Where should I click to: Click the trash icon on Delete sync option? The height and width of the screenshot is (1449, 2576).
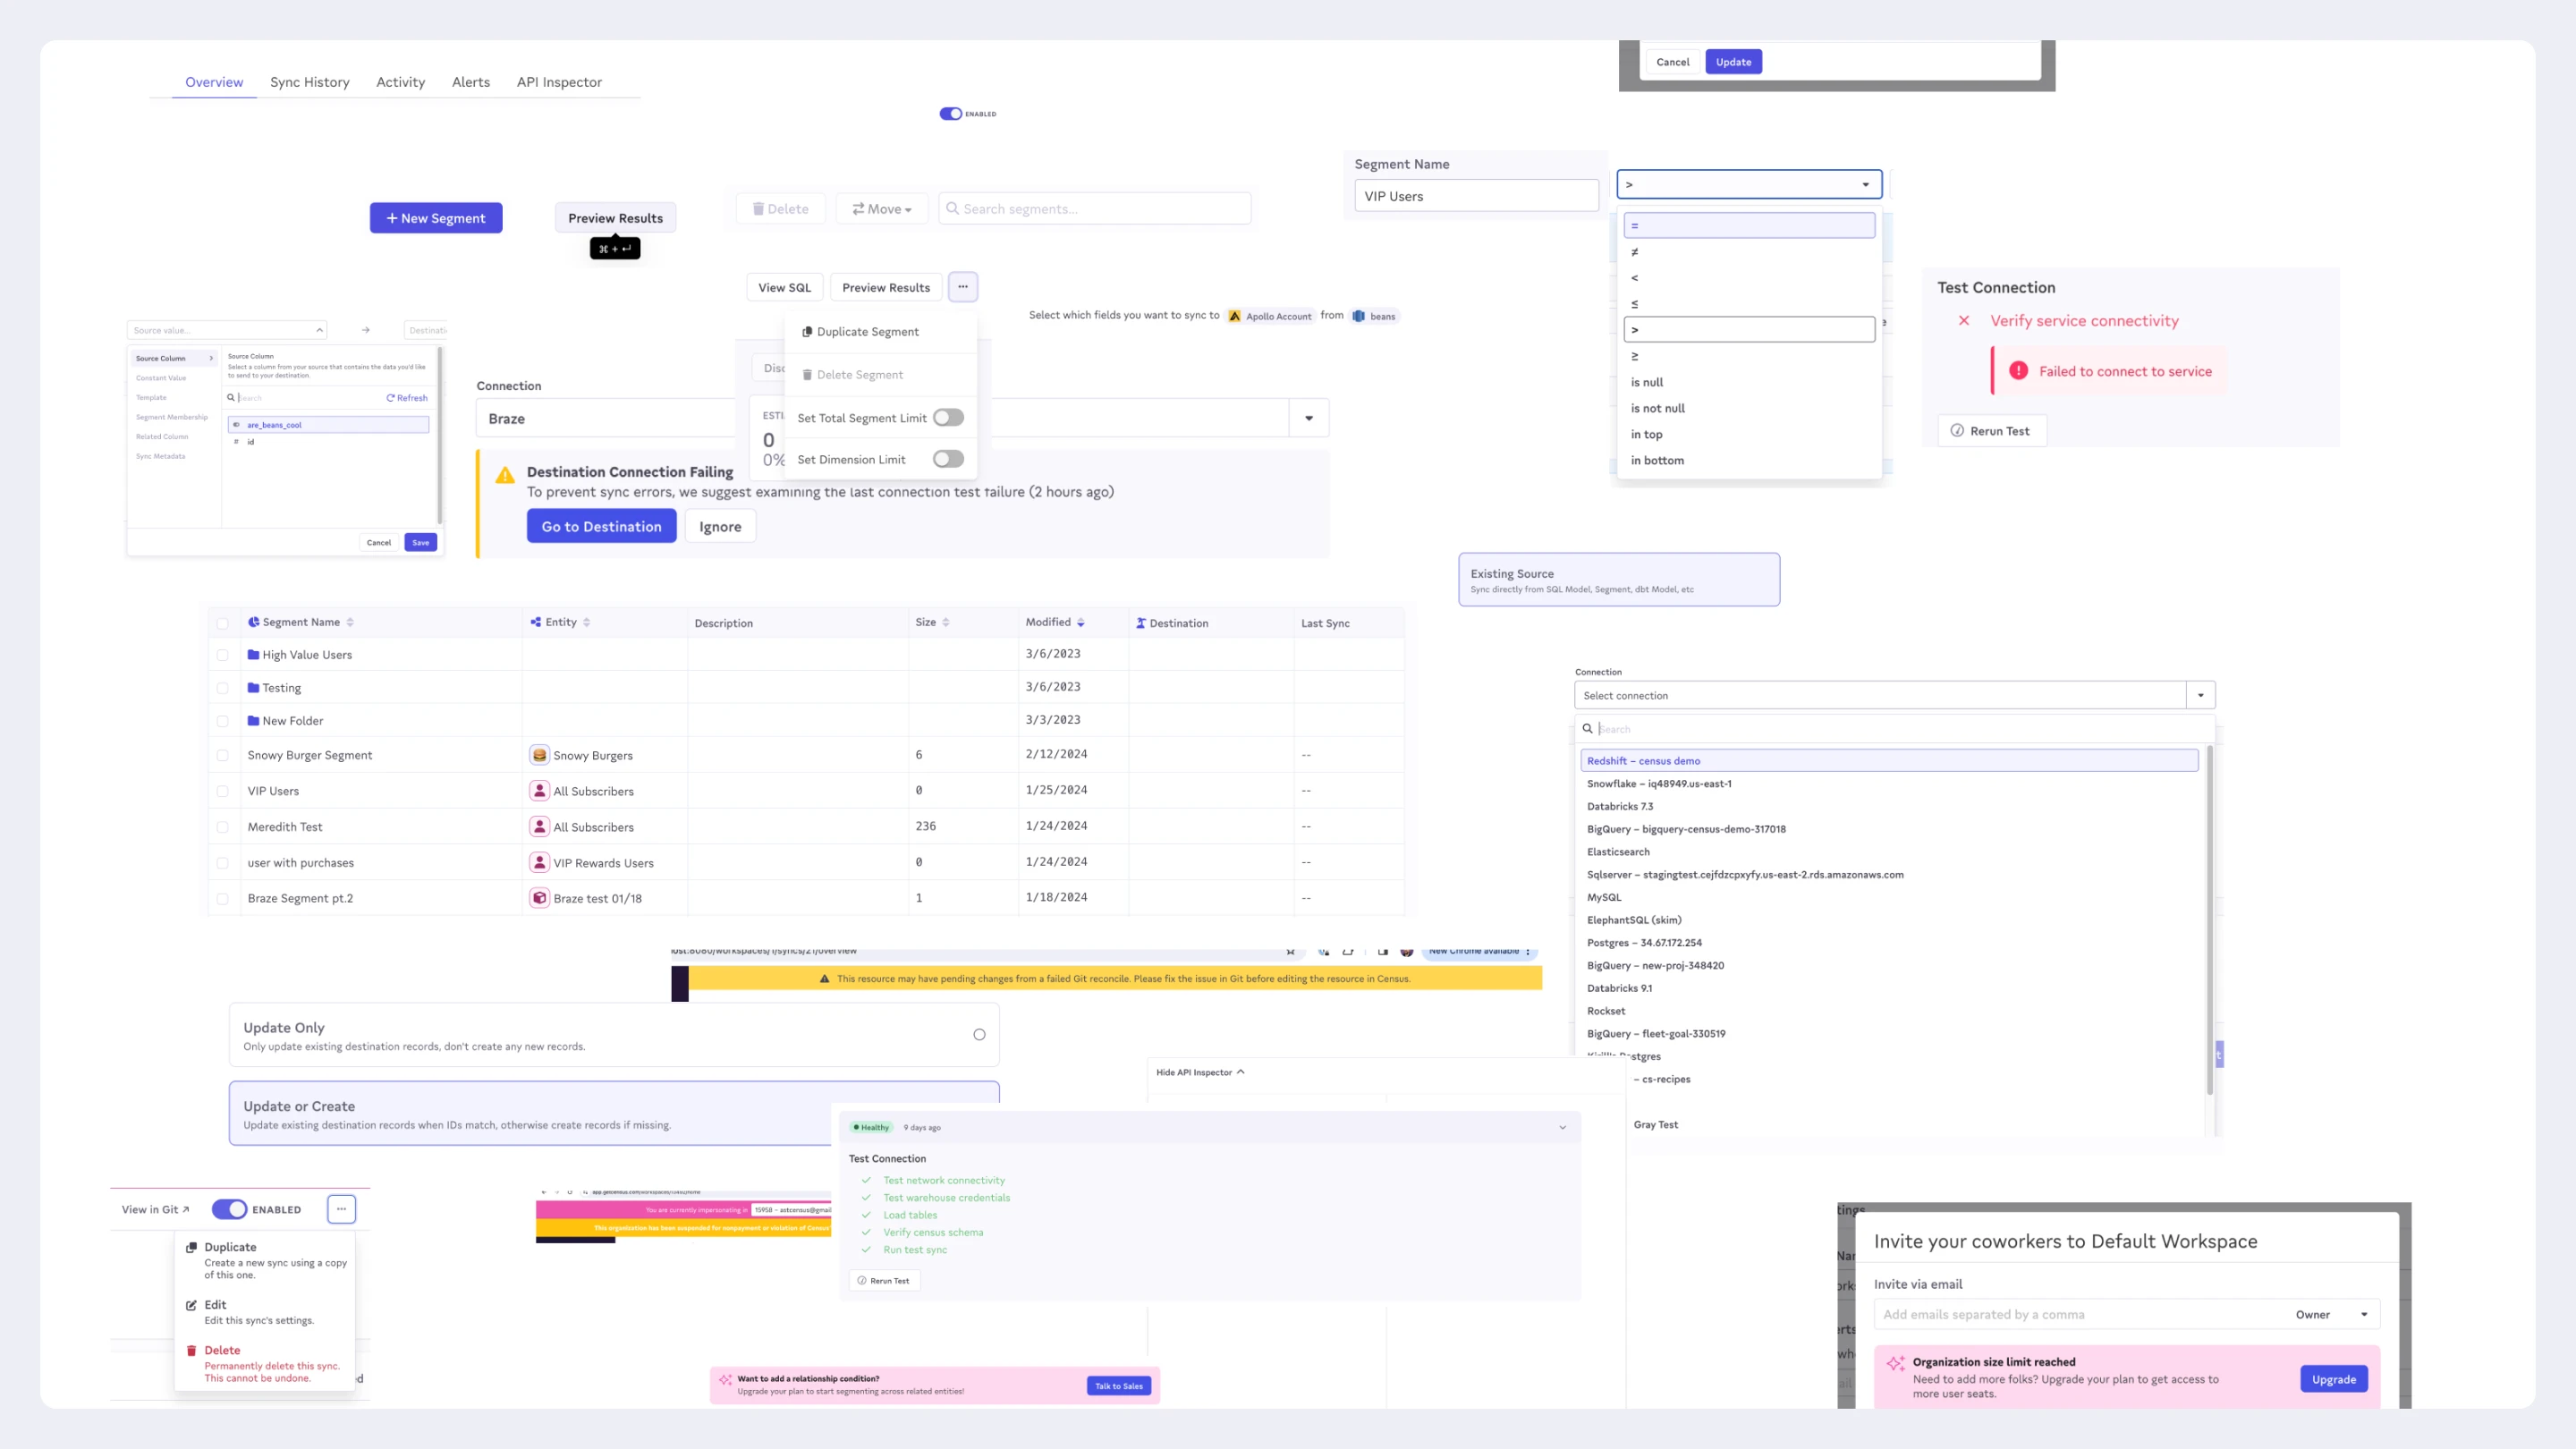click(x=191, y=1350)
